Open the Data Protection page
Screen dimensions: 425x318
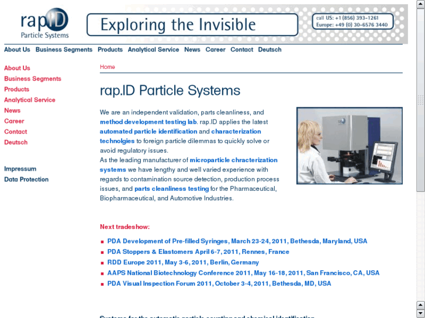point(26,179)
